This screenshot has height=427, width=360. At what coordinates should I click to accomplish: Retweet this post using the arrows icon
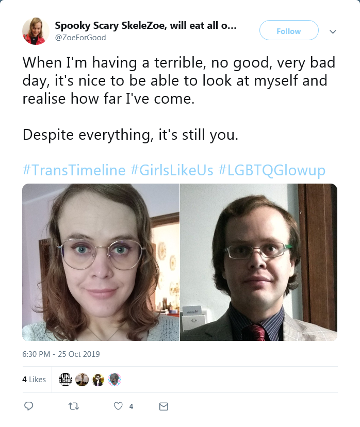click(74, 406)
